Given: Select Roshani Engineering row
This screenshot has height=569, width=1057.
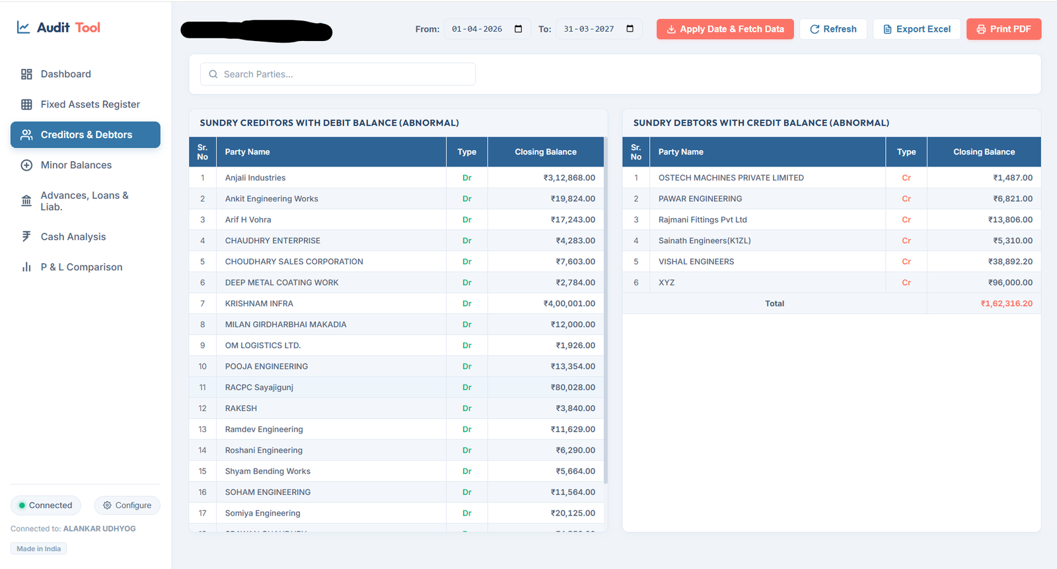Looking at the screenshot, I should click(396, 450).
